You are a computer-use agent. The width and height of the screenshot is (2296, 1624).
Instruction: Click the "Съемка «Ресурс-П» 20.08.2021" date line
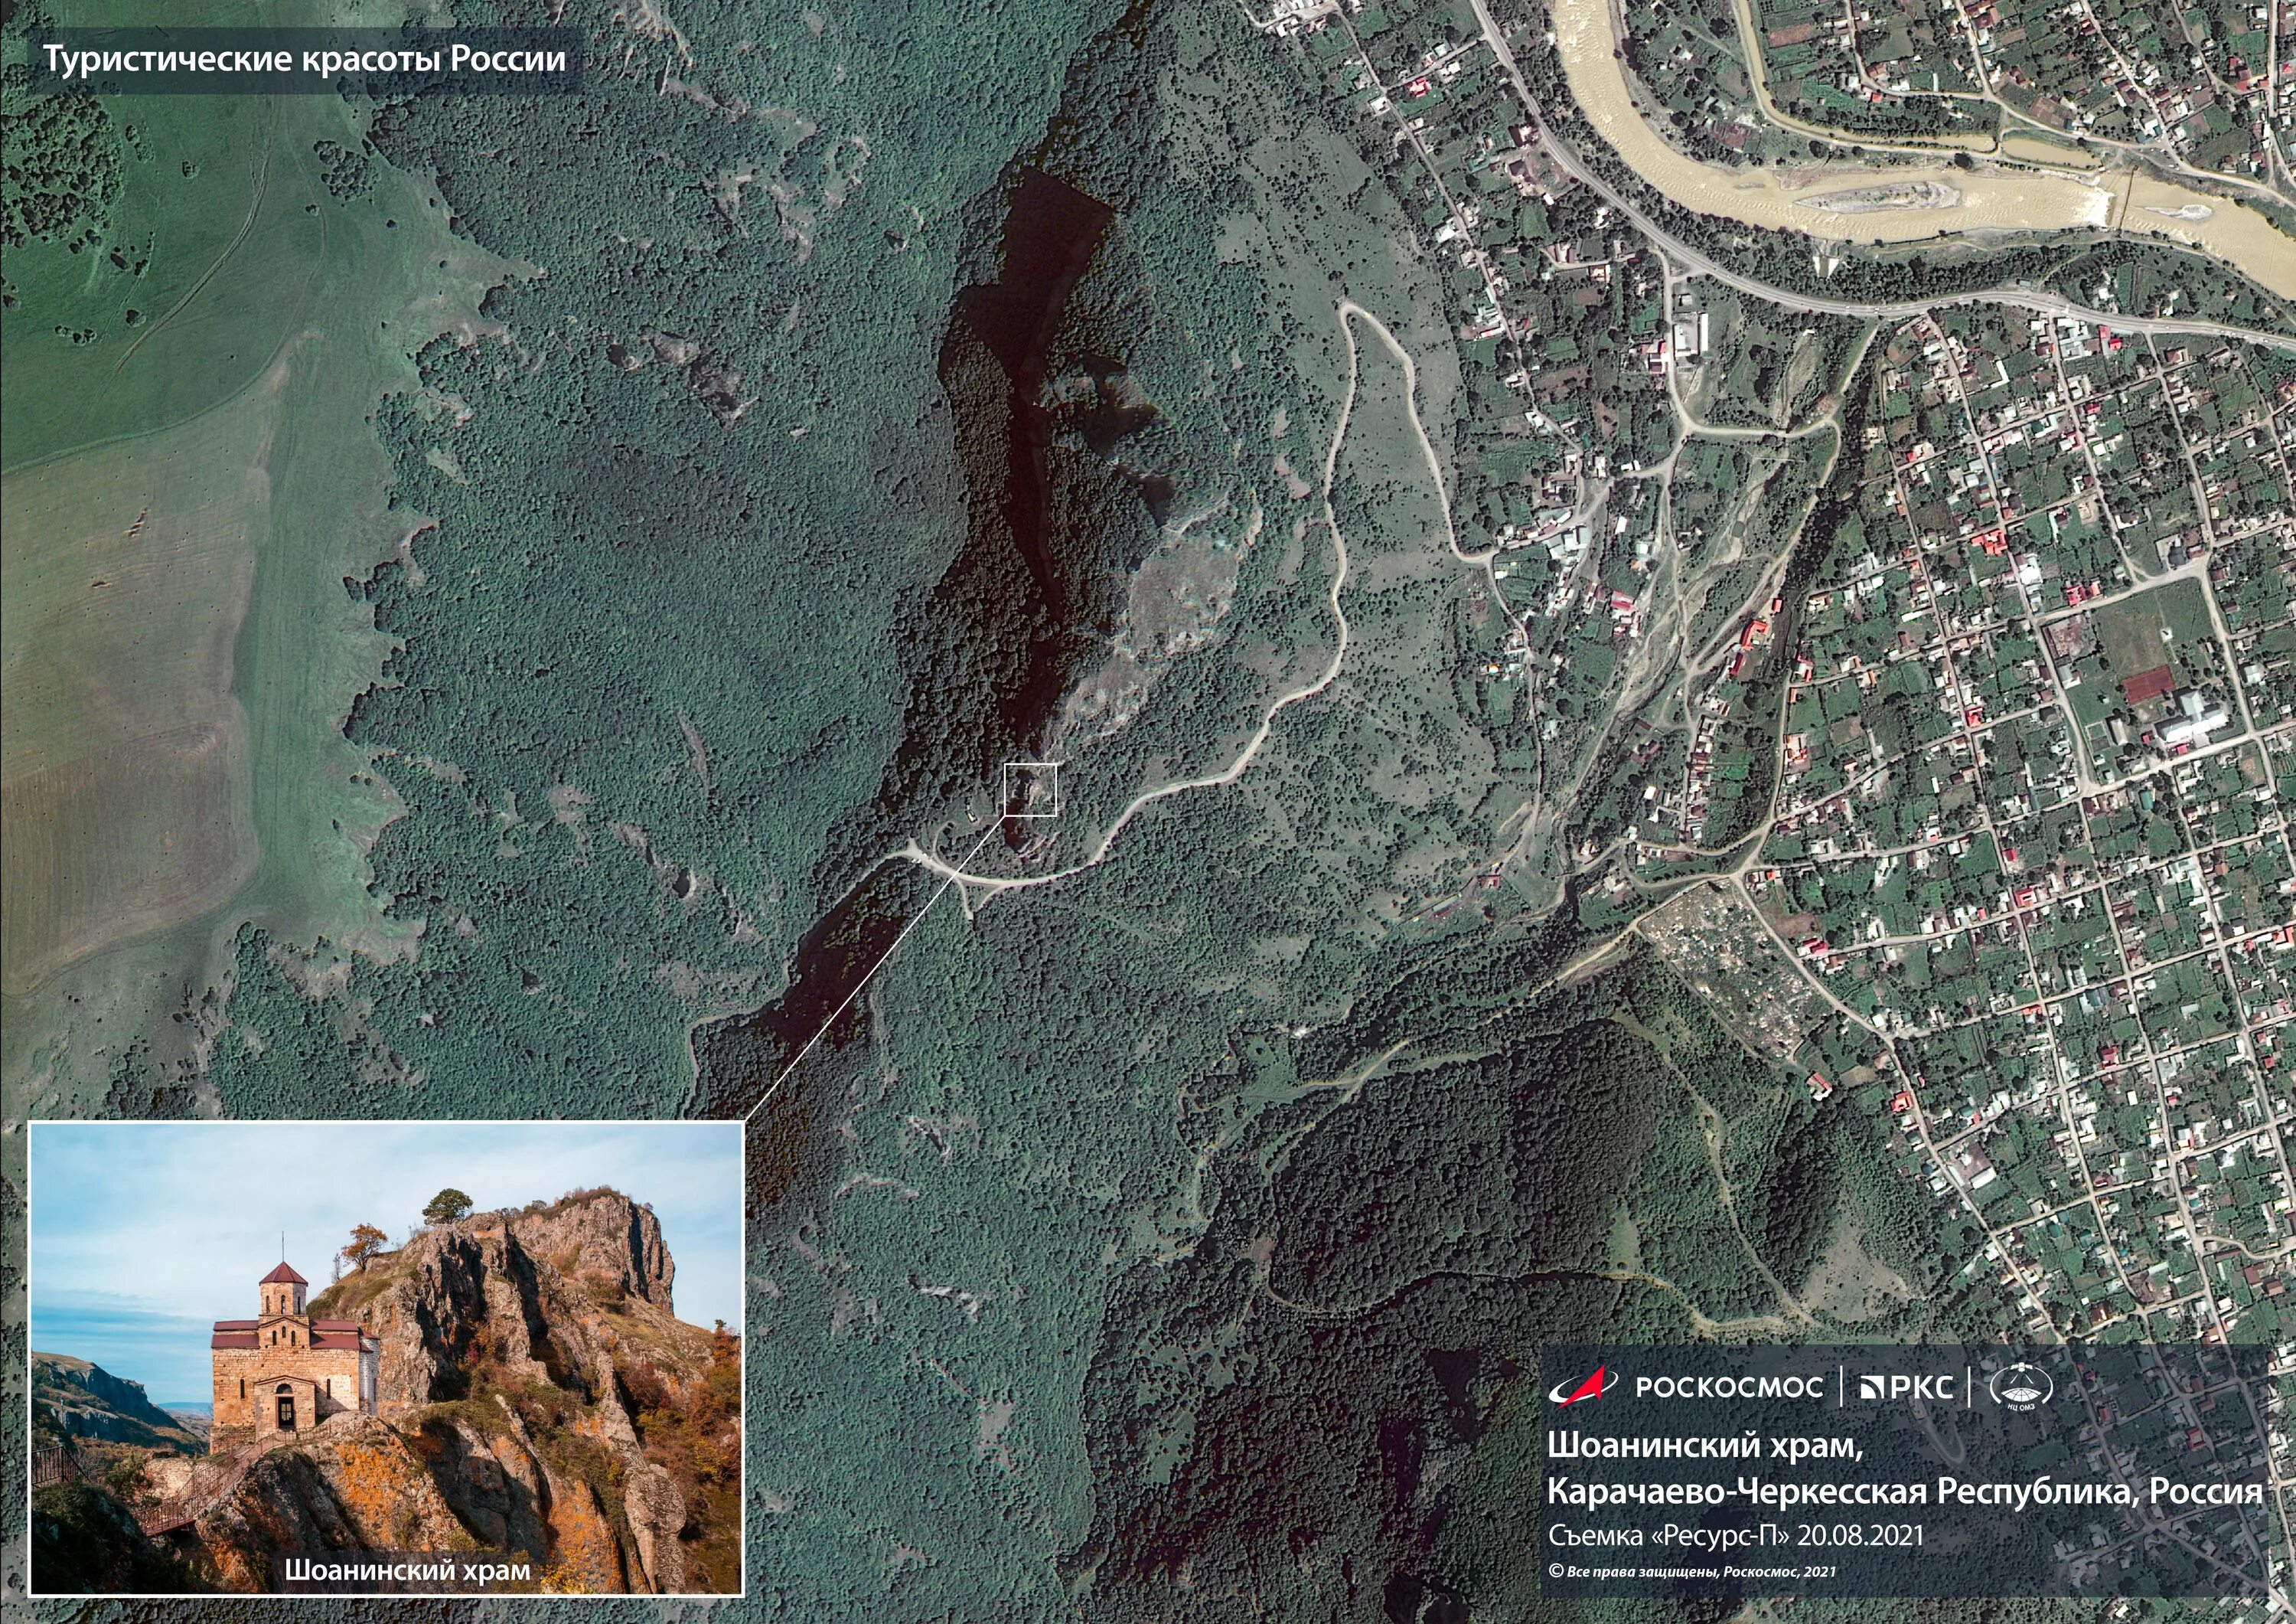point(1735,1535)
